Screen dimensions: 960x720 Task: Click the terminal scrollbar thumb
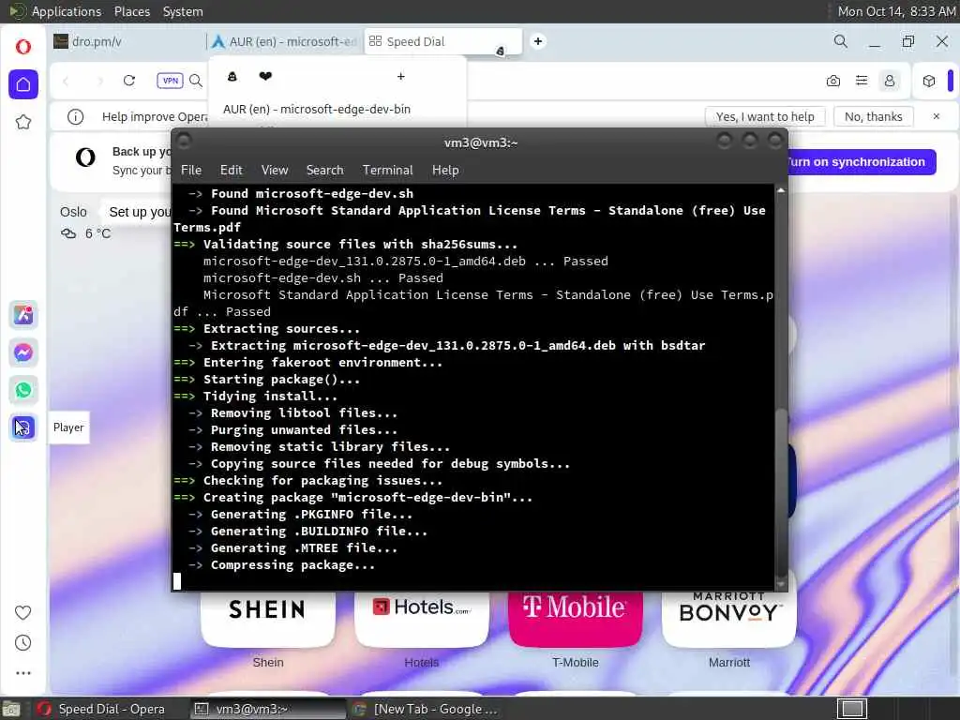[x=781, y=491]
